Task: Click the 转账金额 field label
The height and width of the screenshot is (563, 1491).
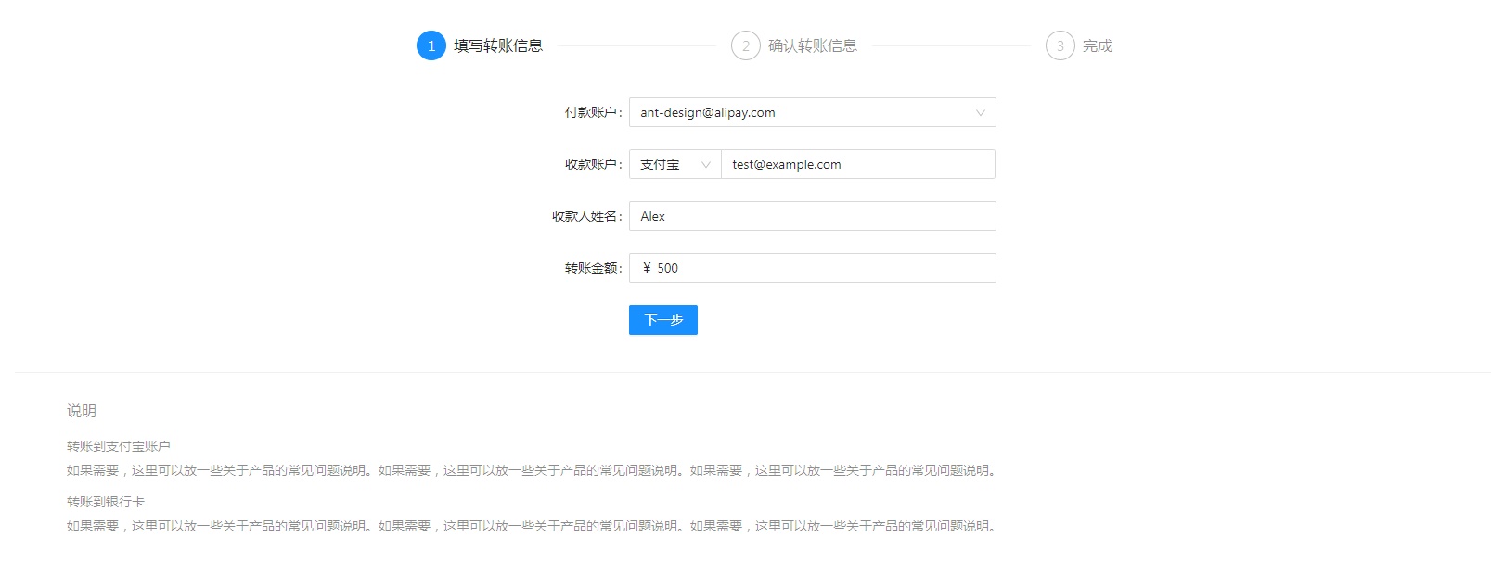Action: (592, 268)
